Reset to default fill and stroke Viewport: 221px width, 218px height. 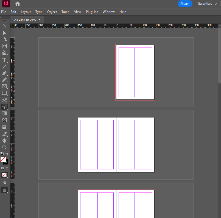pos(2,153)
